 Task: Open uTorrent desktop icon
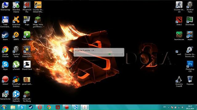[x=16, y=65]
